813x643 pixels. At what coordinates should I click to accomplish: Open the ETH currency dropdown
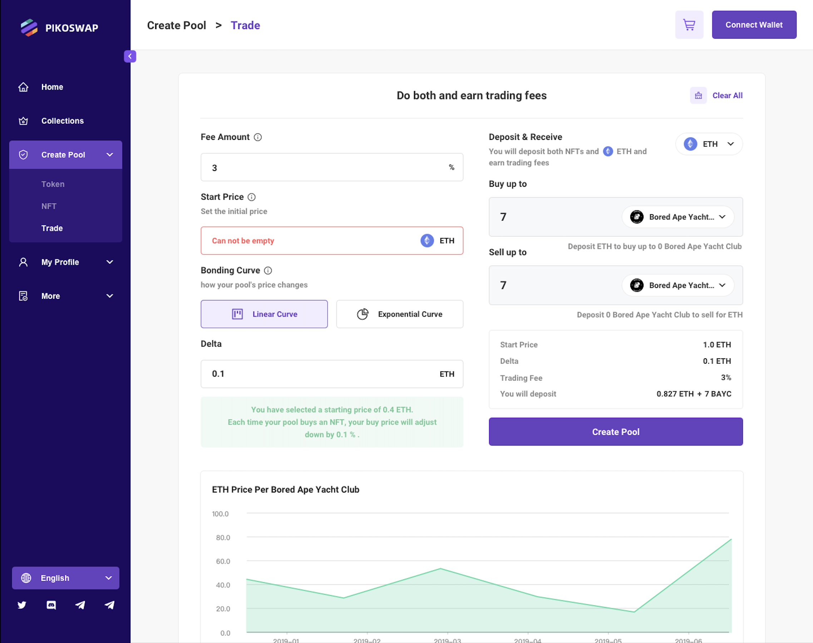[x=708, y=144]
